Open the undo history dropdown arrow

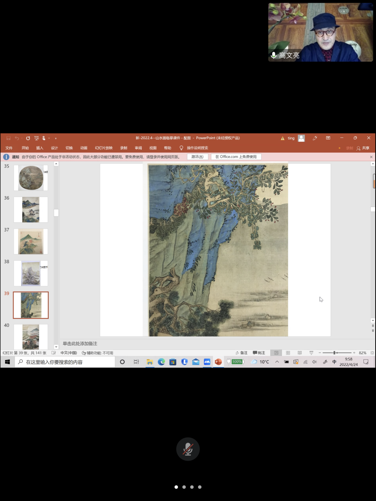[22, 138]
